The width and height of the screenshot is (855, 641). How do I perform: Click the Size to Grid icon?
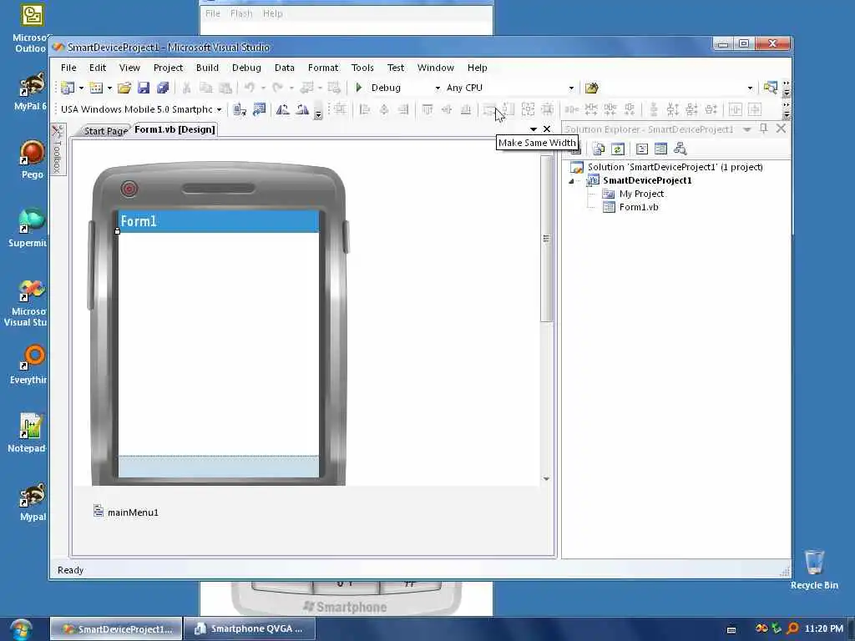click(x=547, y=109)
